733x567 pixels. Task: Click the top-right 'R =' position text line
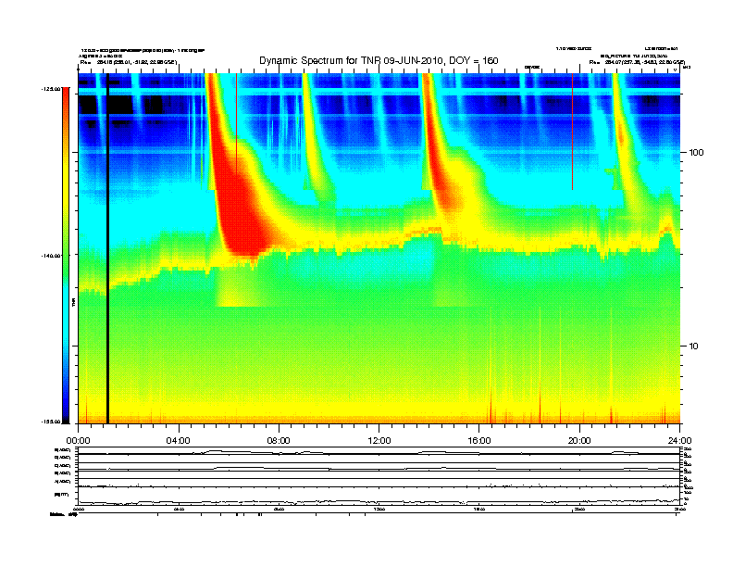[x=637, y=62]
